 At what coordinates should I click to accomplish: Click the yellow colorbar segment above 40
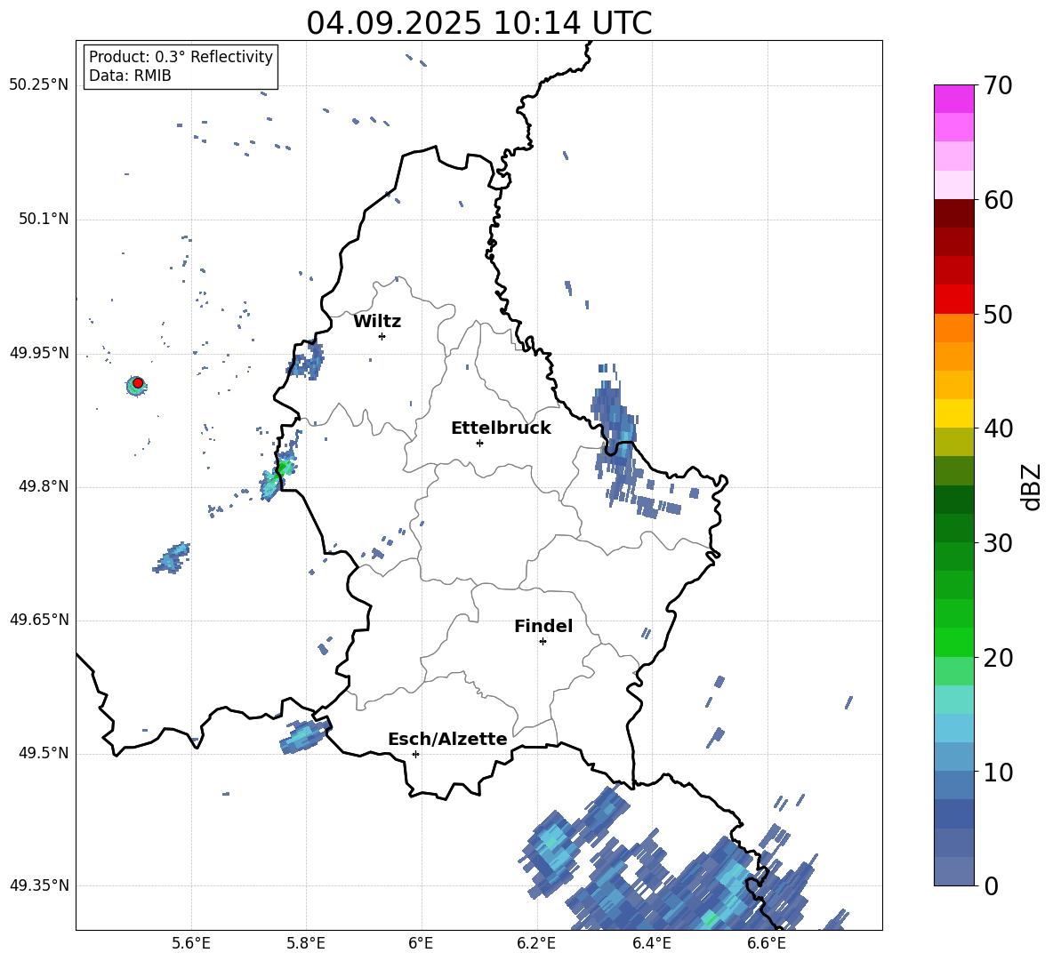[x=954, y=413]
